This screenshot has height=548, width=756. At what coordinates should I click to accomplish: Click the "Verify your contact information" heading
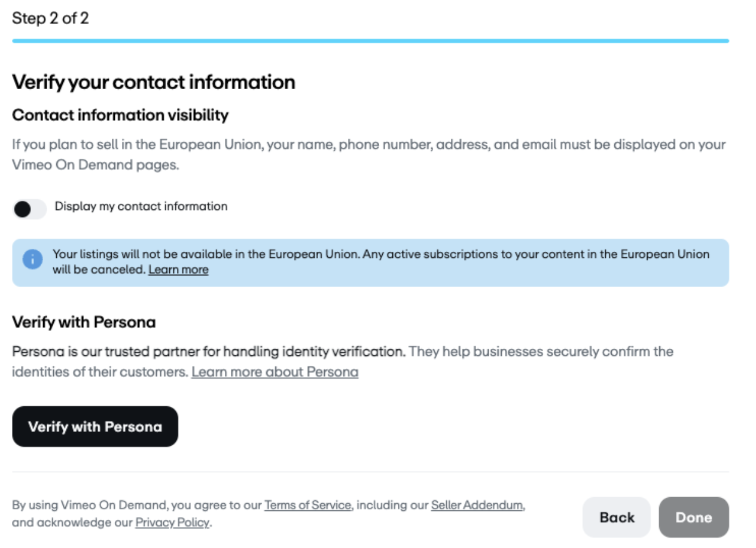click(154, 82)
